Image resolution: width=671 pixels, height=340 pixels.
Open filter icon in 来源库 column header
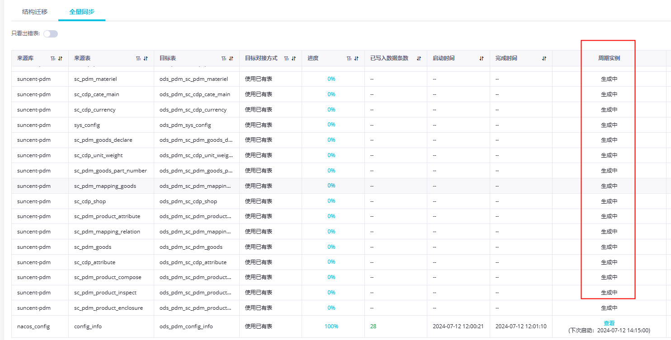[x=53, y=58]
